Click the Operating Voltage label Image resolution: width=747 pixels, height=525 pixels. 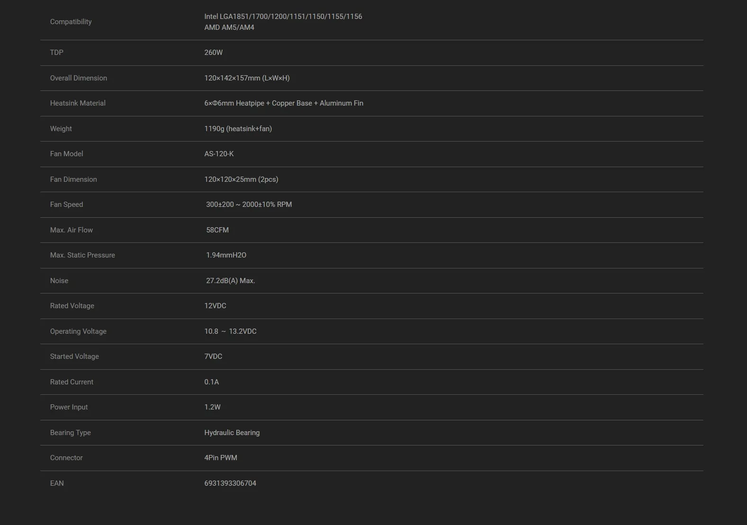click(78, 331)
